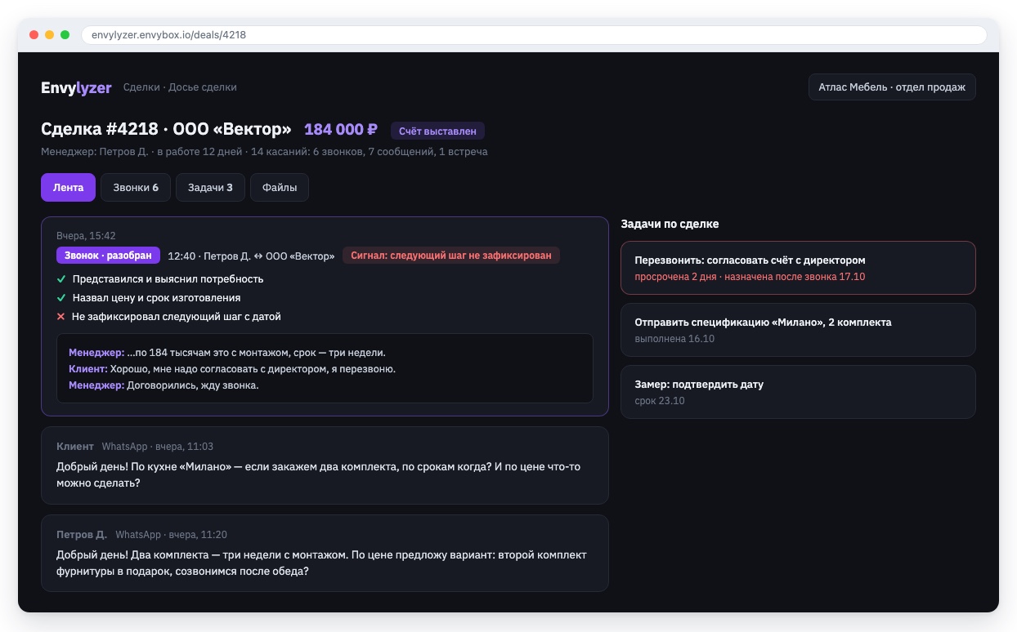Open the task Замер: подтвердить дату
The height and width of the screenshot is (632, 1017).
tap(798, 392)
